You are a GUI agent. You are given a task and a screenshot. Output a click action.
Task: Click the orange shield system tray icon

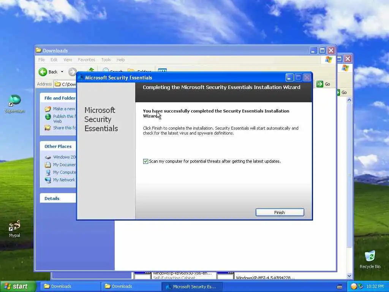(354, 286)
